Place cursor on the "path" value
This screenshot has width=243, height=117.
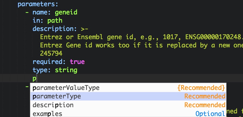(x=55, y=21)
